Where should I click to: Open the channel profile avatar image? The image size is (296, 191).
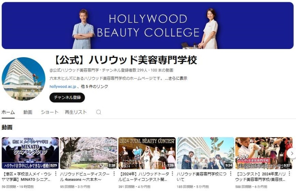[23, 79]
